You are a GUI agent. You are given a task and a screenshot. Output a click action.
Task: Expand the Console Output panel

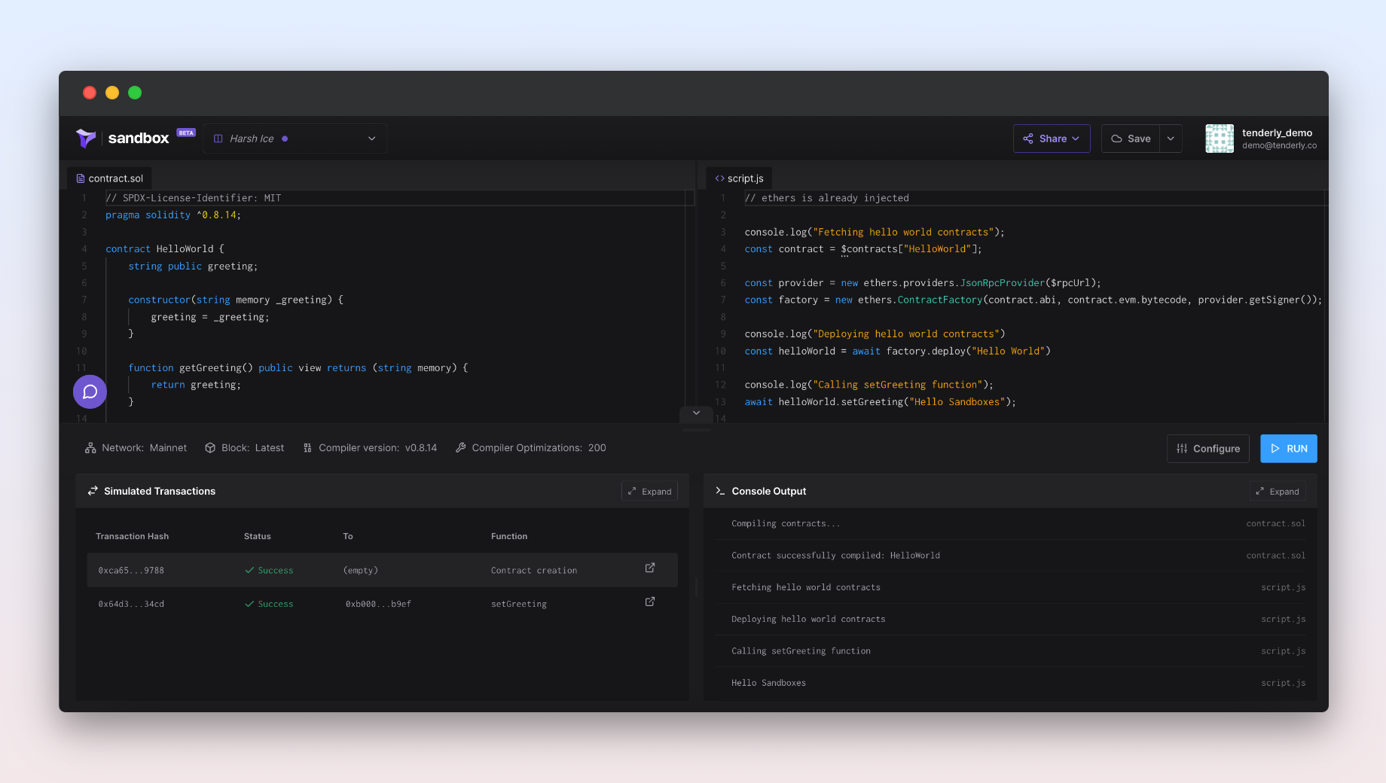[1278, 492]
